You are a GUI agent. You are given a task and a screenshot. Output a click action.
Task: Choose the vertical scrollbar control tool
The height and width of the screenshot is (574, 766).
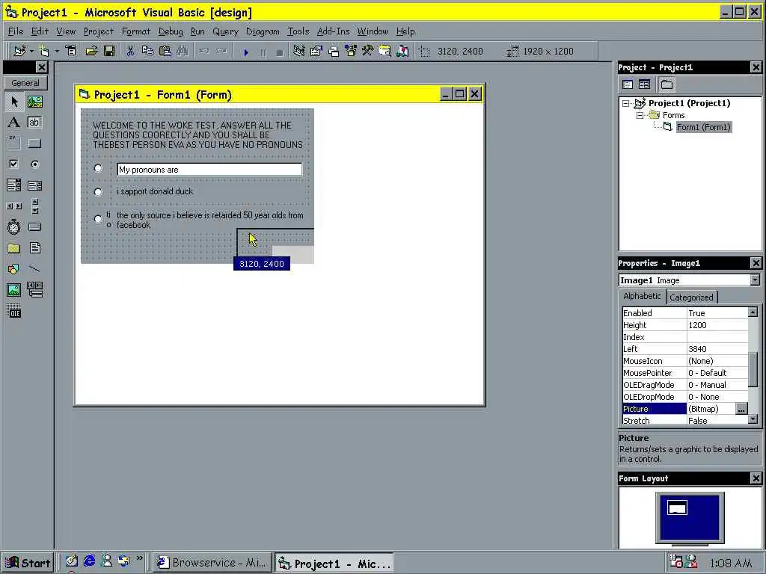[x=34, y=206]
